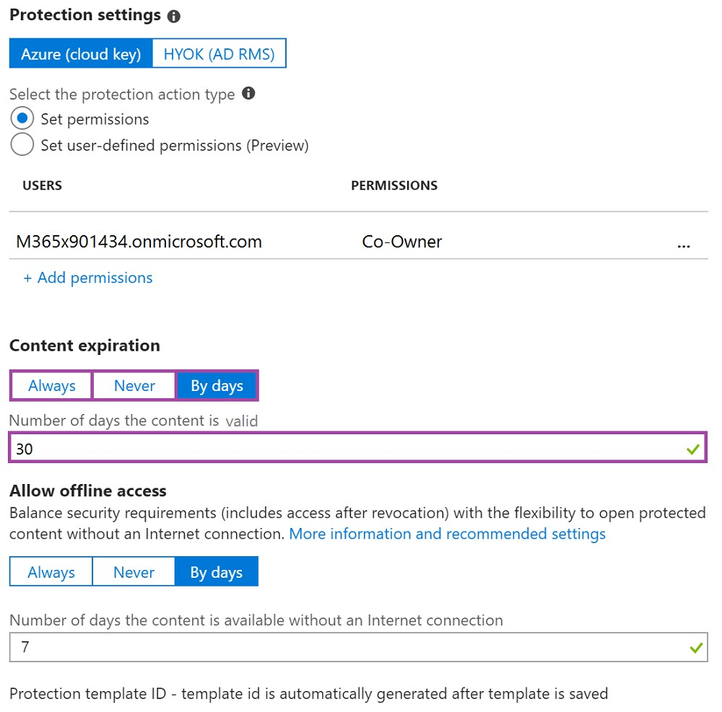Viewport: 722px width, 712px height.
Task: Click the green checkmark beside the 30 days field
Action: tap(695, 448)
